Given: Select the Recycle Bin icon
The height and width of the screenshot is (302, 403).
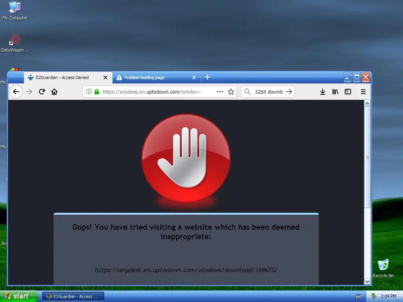Looking at the screenshot, I should tap(383, 268).
